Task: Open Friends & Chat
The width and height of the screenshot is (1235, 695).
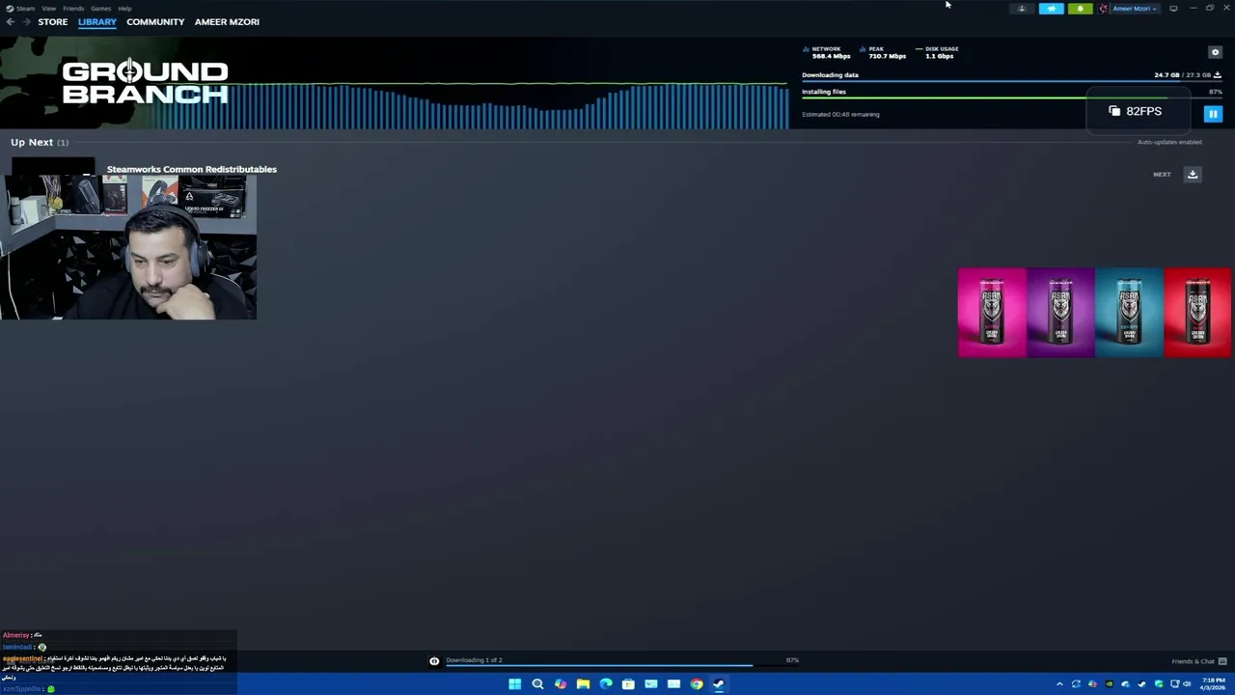Action: pos(1193,661)
